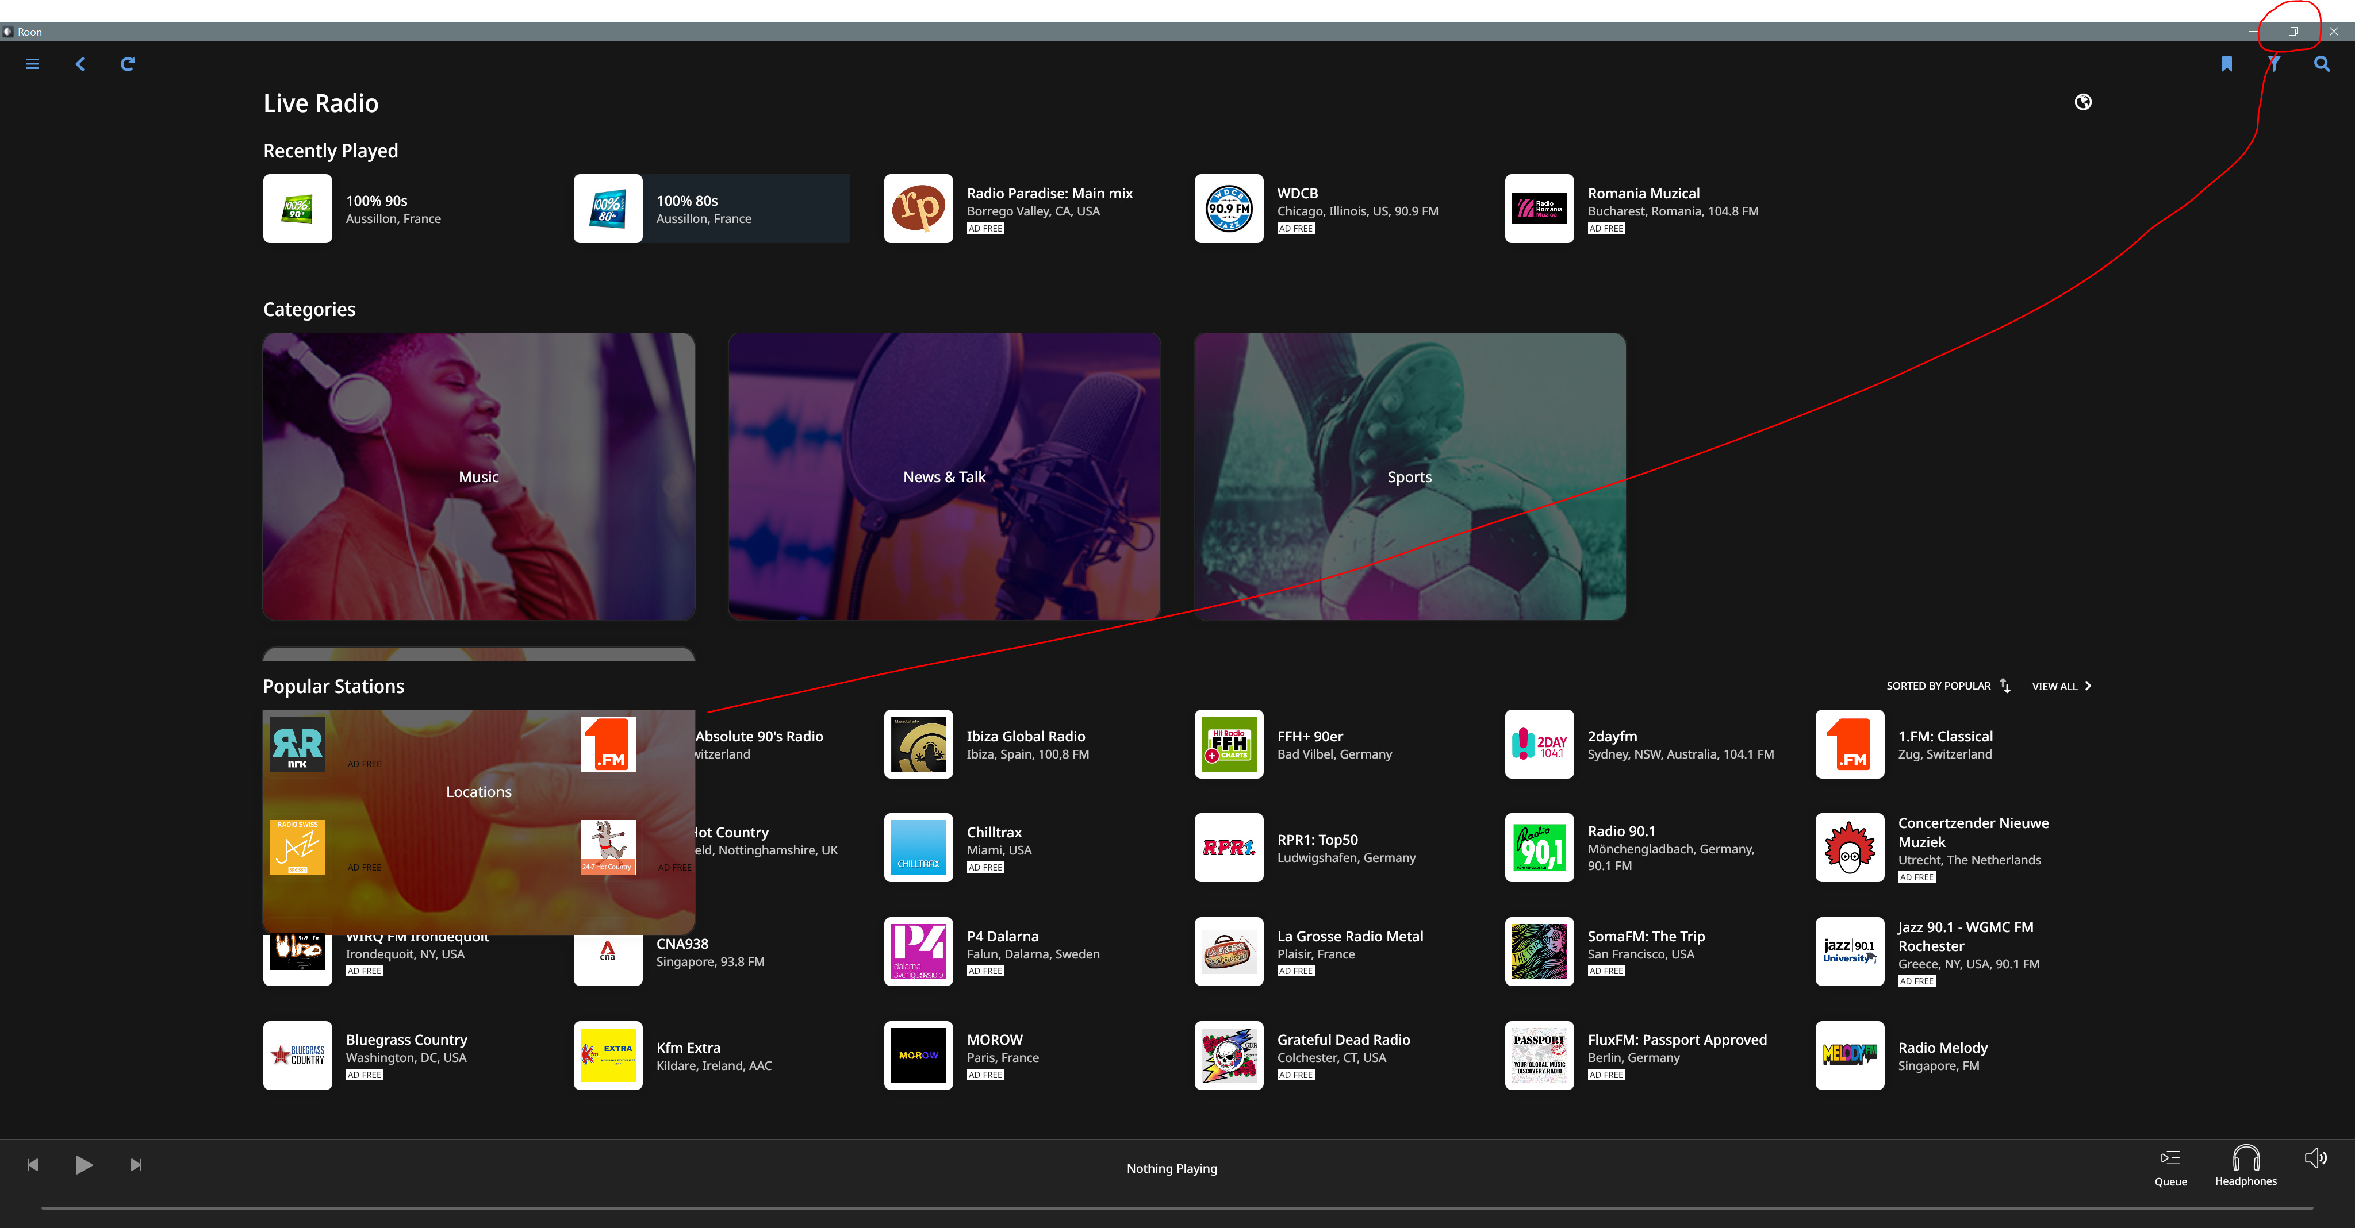The width and height of the screenshot is (2355, 1228).
Task: Open Chilltrax station logo
Action: point(919,848)
